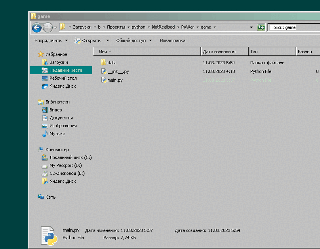Click the 'Яндекс.Диск' icon under Избранное
The width and height of the screenshot is (320, 249).
(x=45, y=86)
